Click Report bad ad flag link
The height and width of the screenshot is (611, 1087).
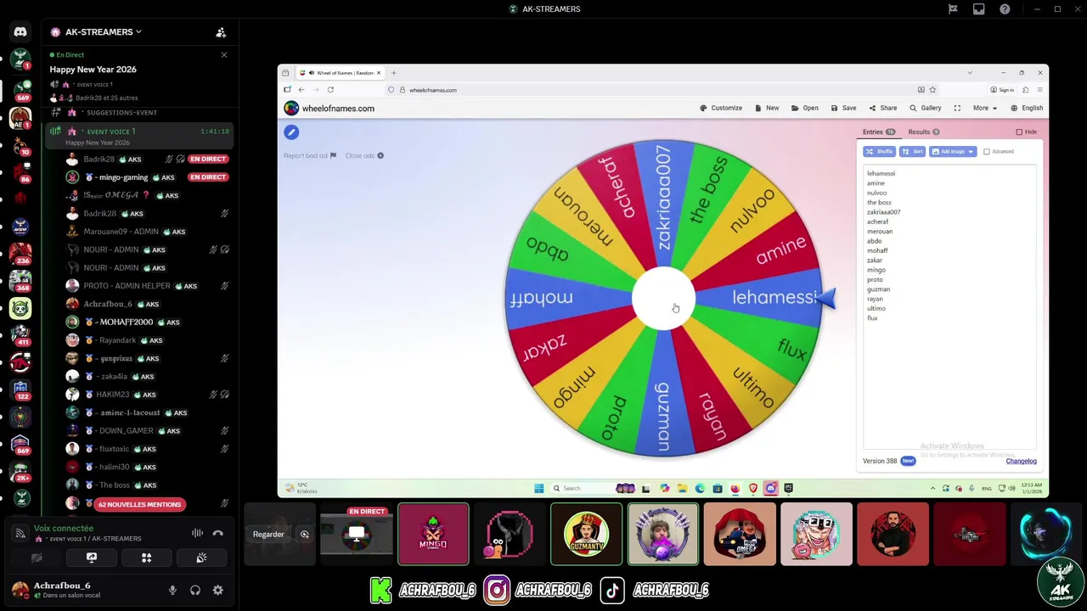tap(309, 155)
